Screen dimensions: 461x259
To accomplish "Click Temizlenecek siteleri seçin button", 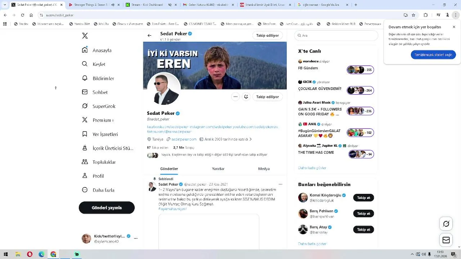I will 433,55.
